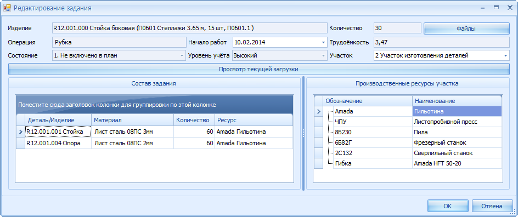Click the Трудоёмкость field showing 3,47
Image resolution: width=518 pixels, height=217 pixels.
tap(442, 42)
